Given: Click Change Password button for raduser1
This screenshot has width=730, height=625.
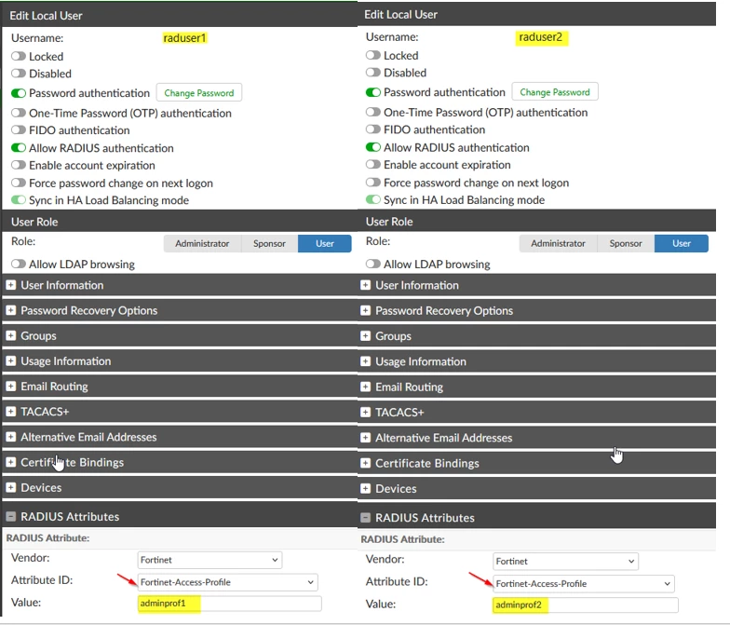Looking at the screenshot, I should 199,93.
